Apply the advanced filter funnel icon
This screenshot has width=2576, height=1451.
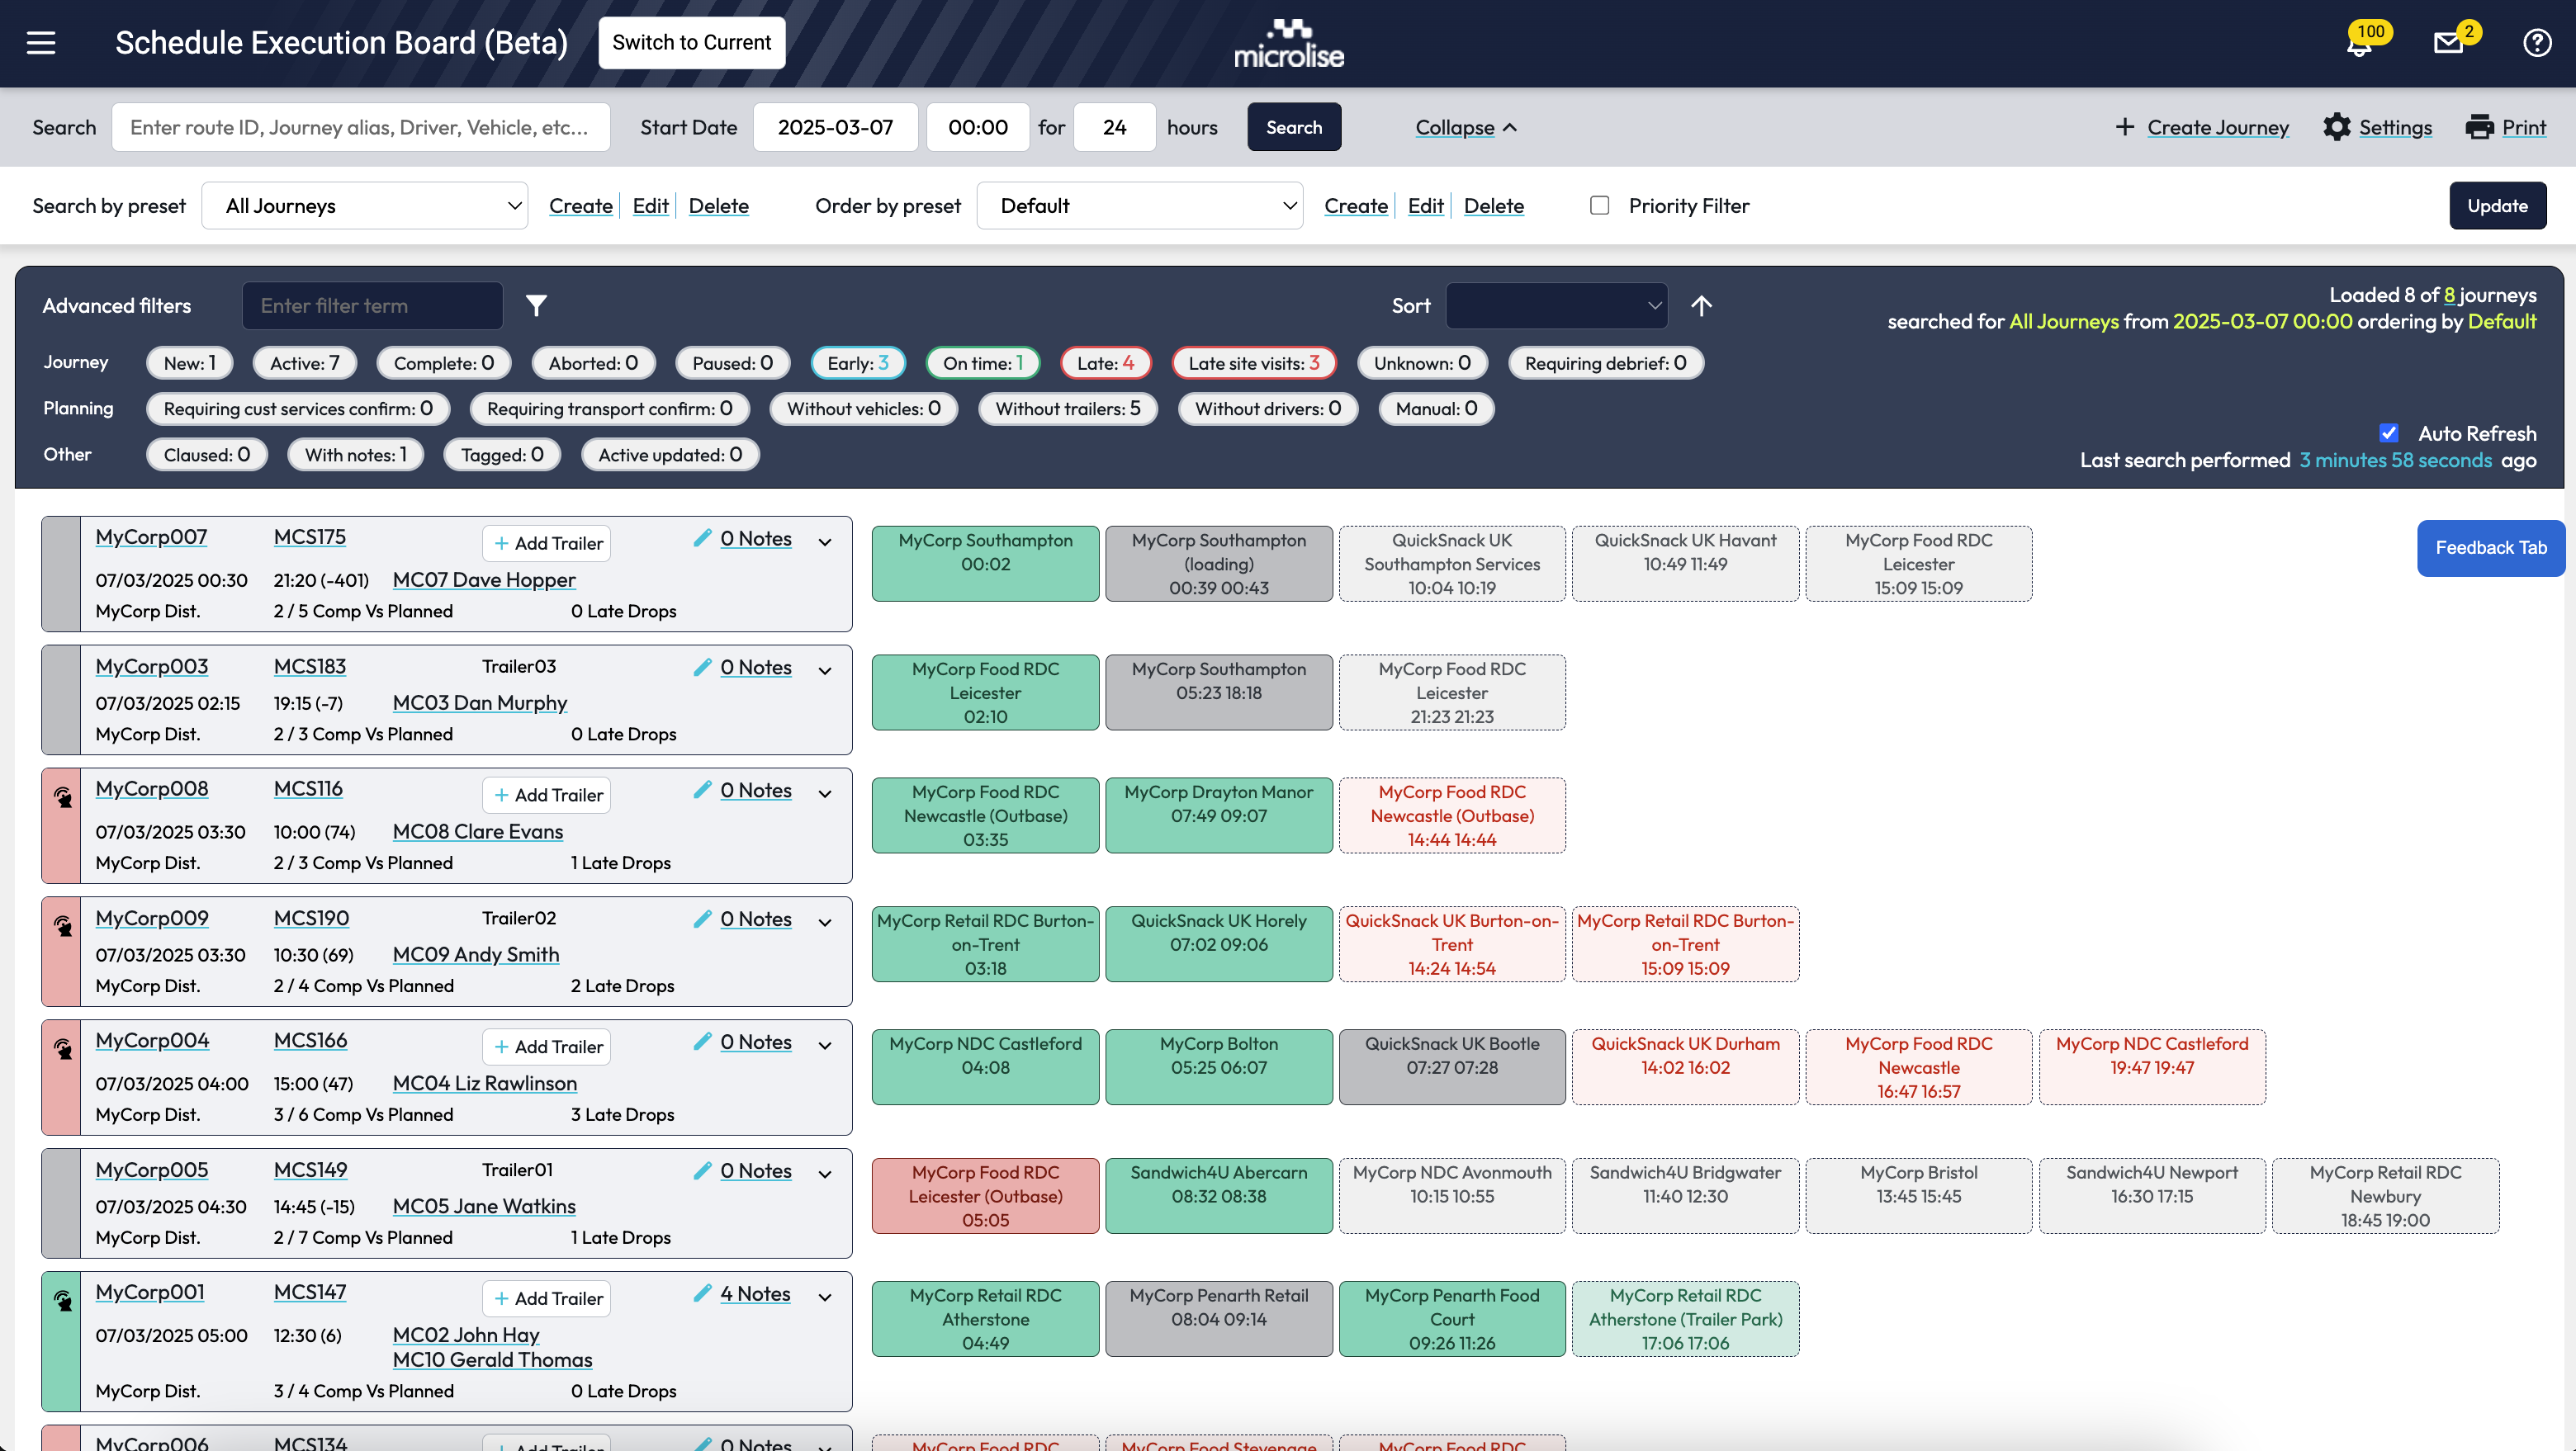tap(537, 305)
